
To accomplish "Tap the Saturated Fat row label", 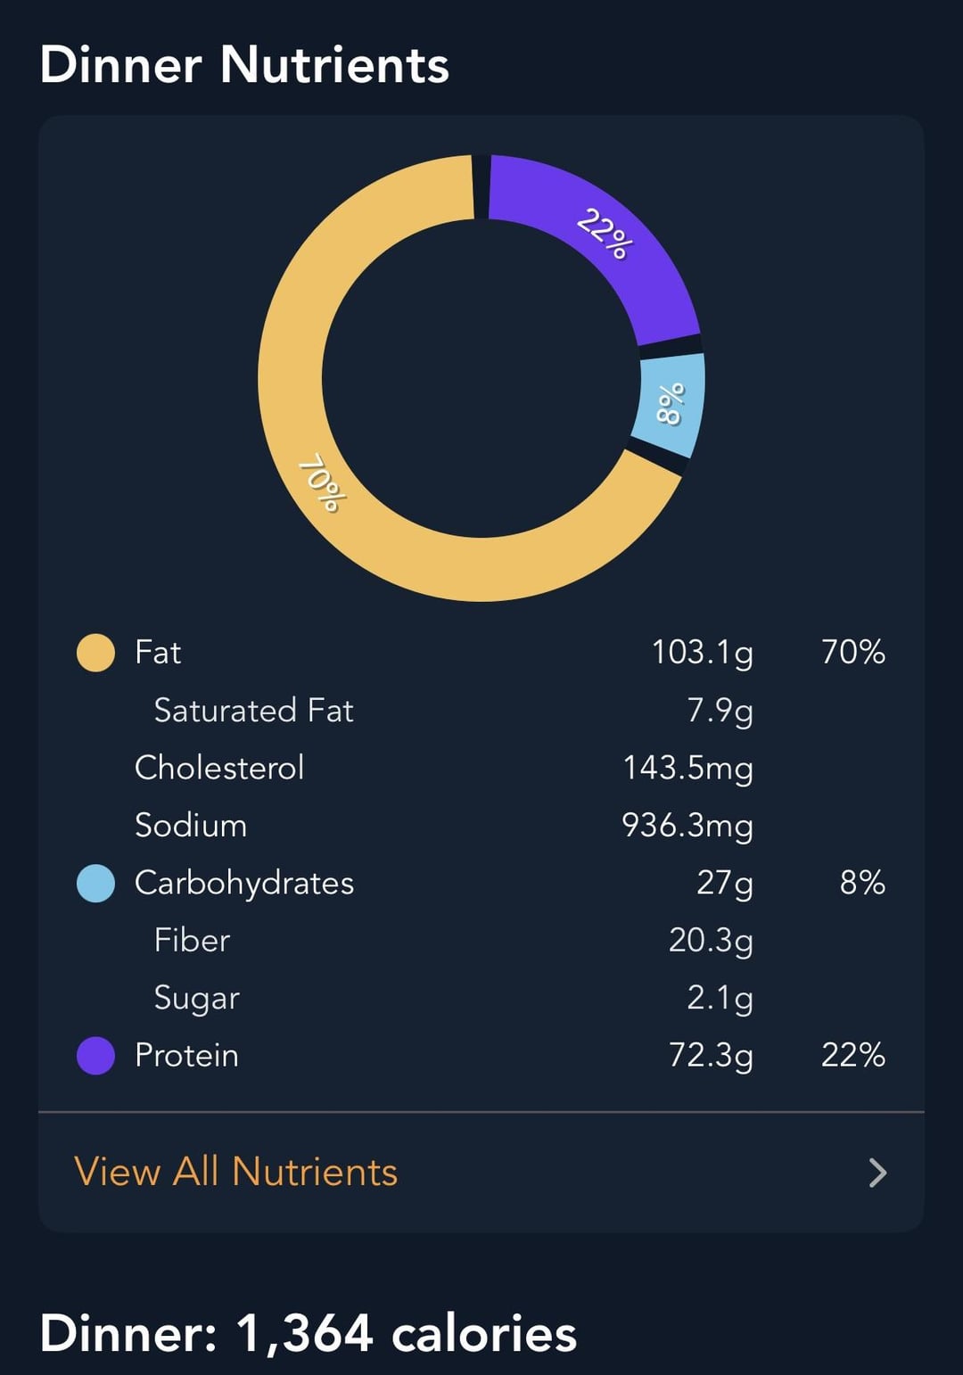I will (x=253, y=711).
